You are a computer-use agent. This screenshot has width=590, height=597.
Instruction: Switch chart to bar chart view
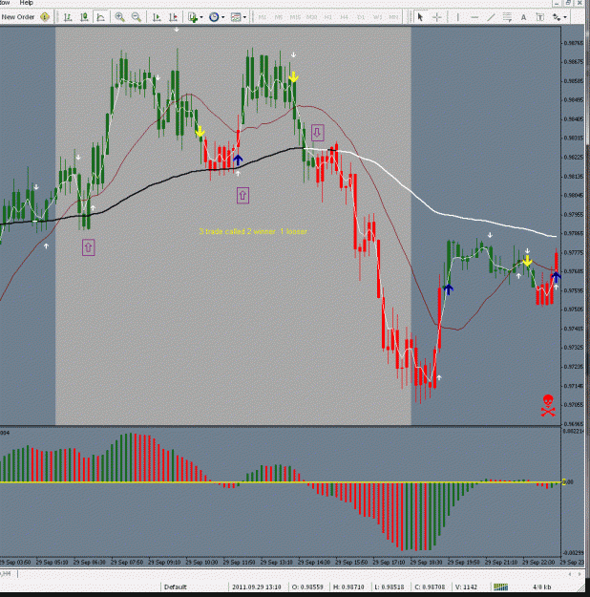tap(68, 17)
